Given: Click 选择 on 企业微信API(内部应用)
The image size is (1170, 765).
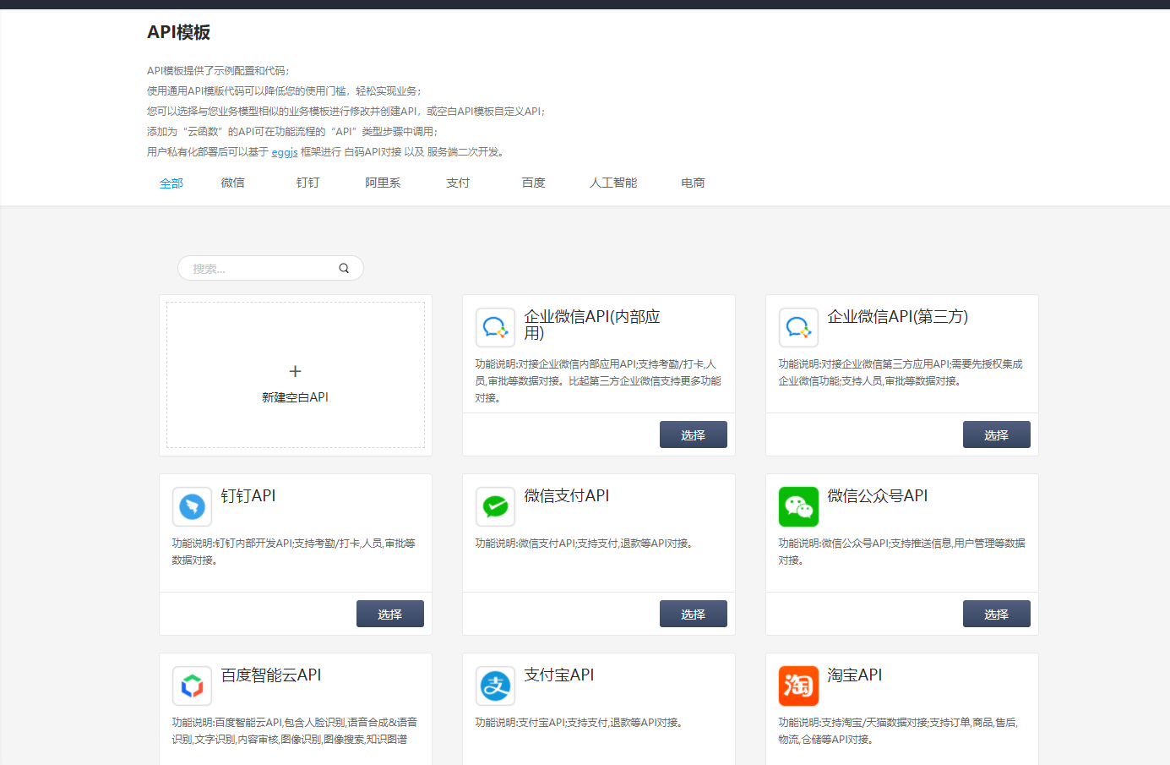Looking at the screenshot, I should [x=693, y=434].
